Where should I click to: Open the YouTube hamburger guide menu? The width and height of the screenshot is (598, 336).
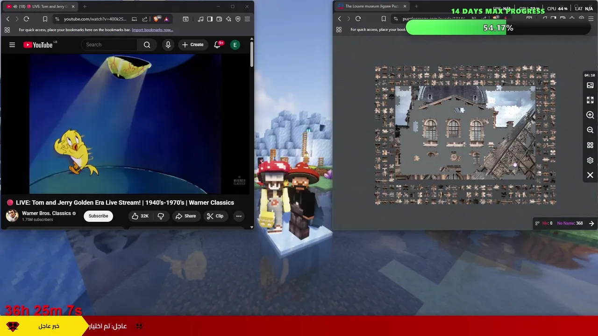pyautogui.click(x=12, y=45)
